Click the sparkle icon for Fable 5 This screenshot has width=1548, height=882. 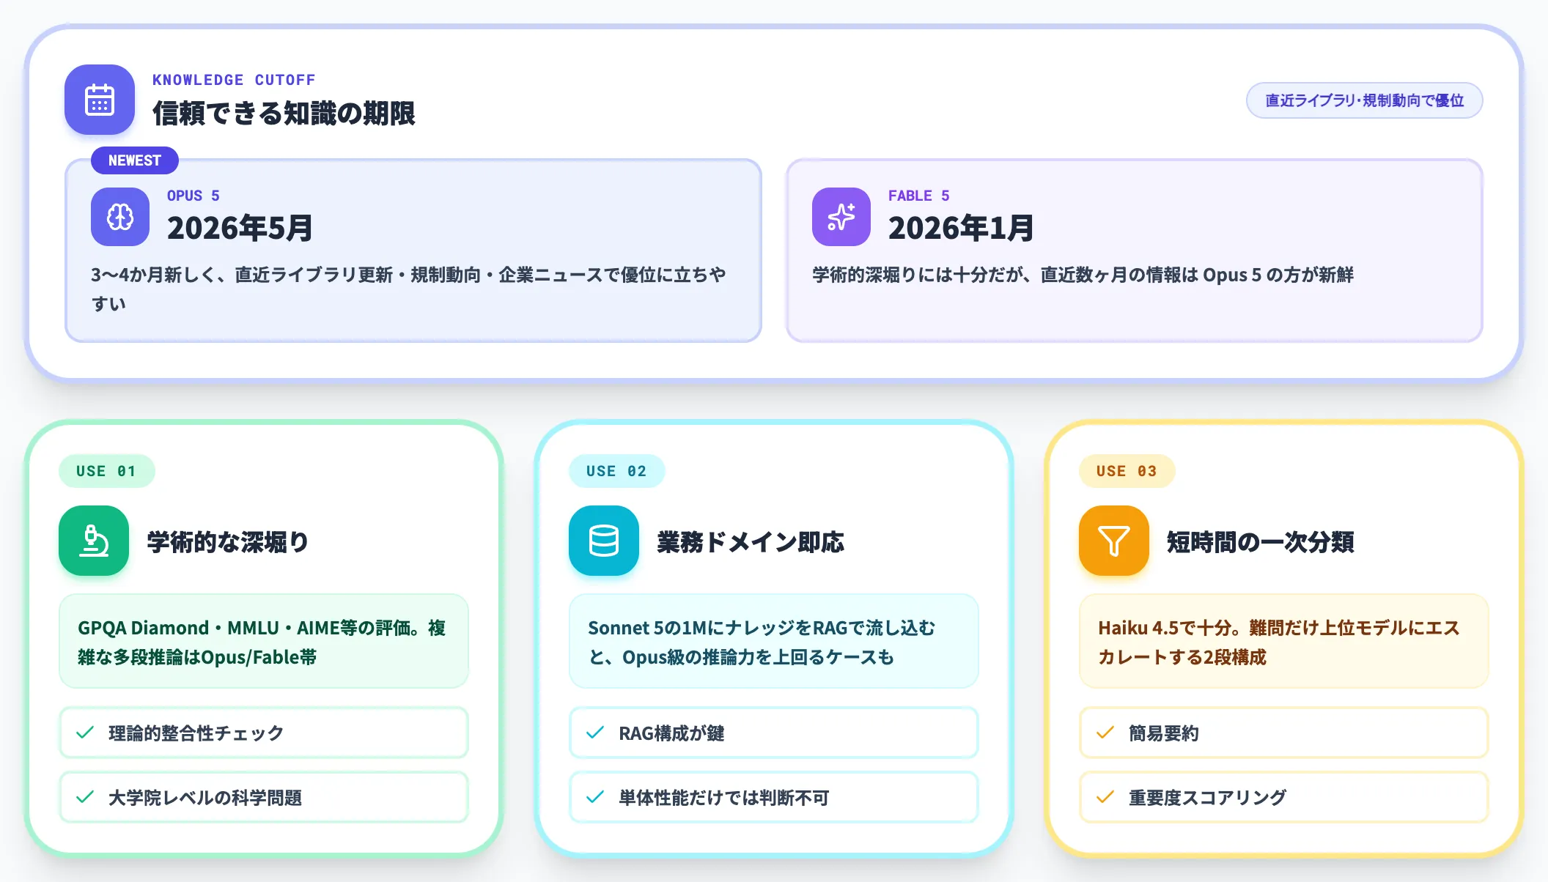pos(841,217)
